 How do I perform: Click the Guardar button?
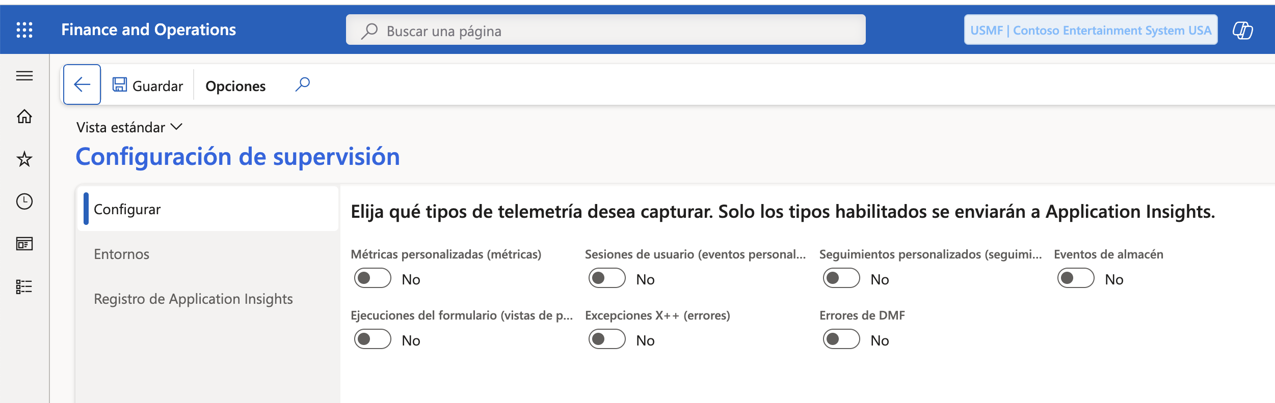click(x=148, y=85)
